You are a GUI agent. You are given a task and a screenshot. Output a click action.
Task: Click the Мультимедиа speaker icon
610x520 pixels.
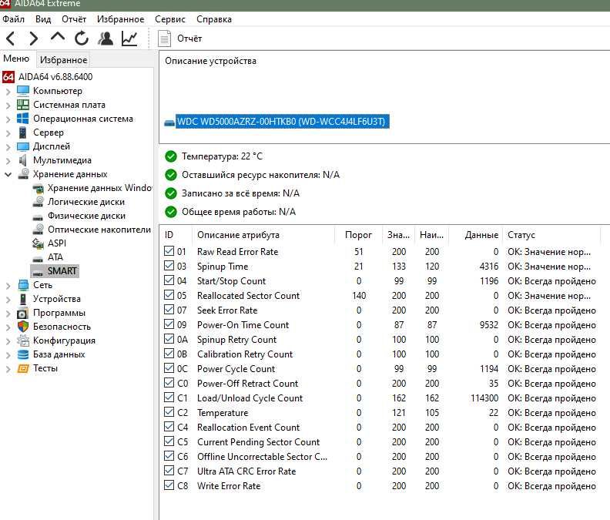pyautogui.click(x=23, y=160)
